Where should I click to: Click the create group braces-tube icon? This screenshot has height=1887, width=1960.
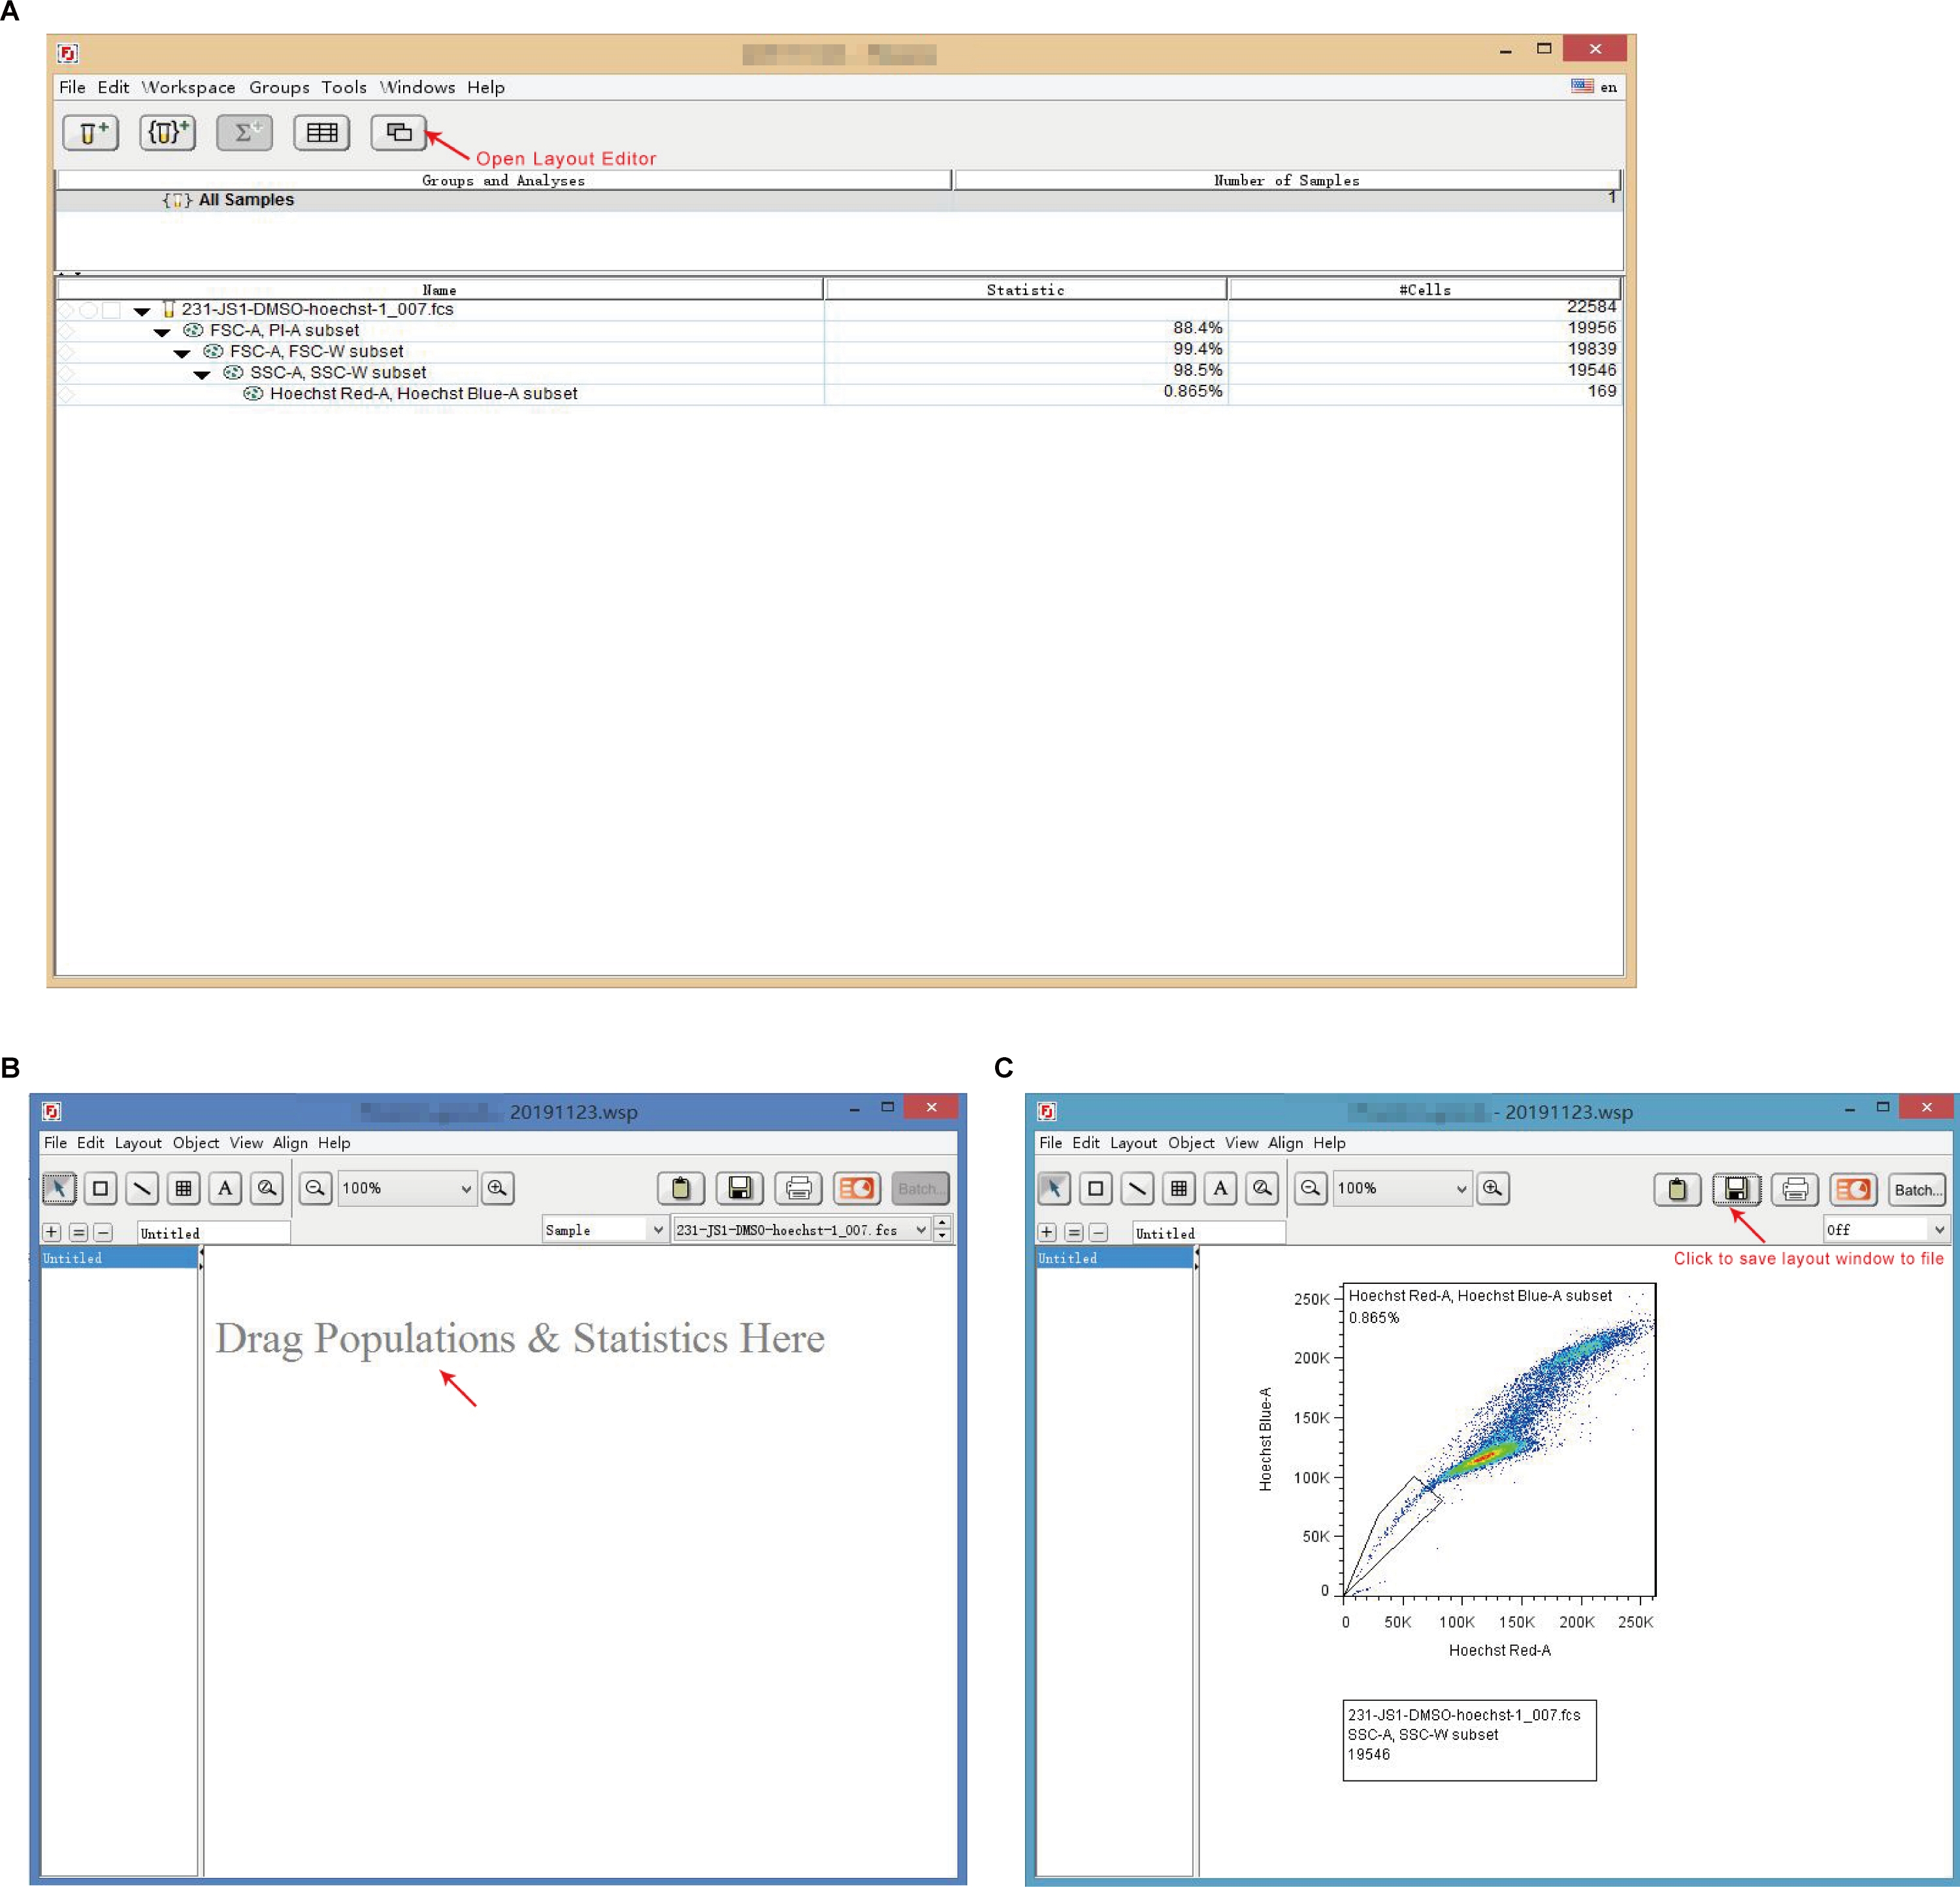click(x=167, y=132)
